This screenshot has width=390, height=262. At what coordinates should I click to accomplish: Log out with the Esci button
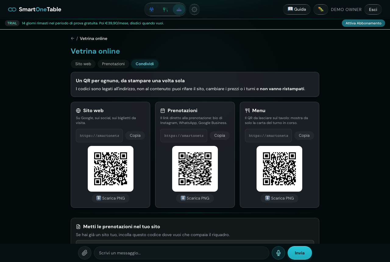[373, 9]
